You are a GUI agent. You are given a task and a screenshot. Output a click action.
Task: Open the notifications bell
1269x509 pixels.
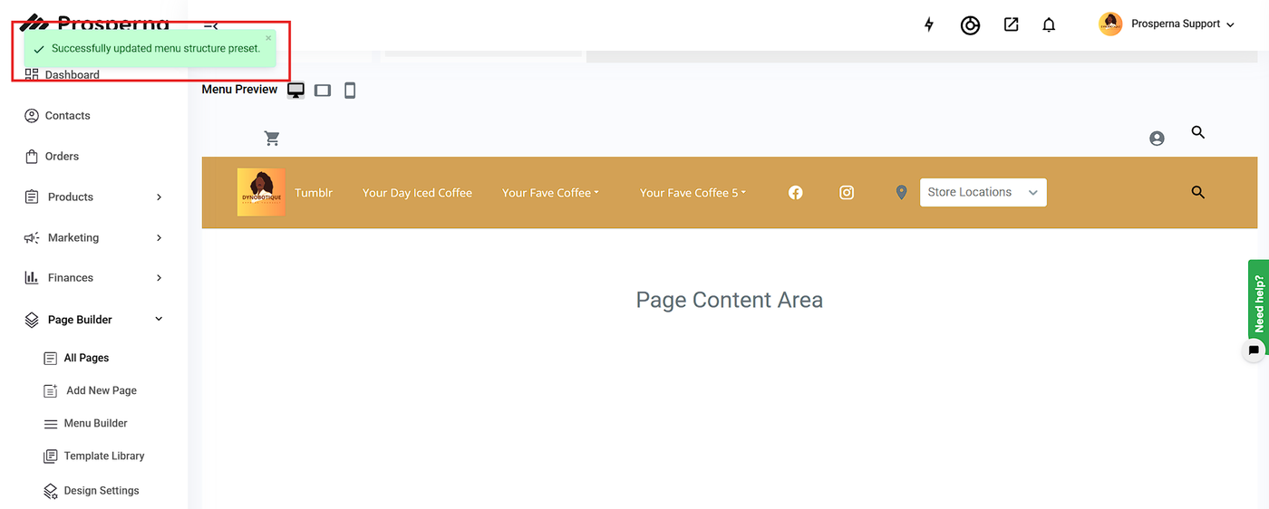coord(1049,25)
